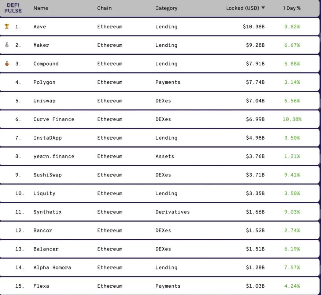This screenshot has width=321, height=295.
Task: Click the bronze medal icon beside Compound
Action: pyautogui.click(x=7, y=63)
